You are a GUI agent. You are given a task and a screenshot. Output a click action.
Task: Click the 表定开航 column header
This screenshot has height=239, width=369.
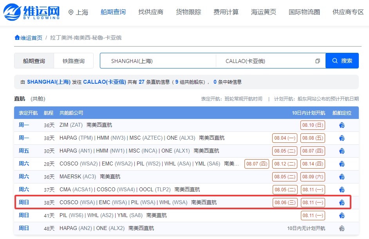pos(28,113)
